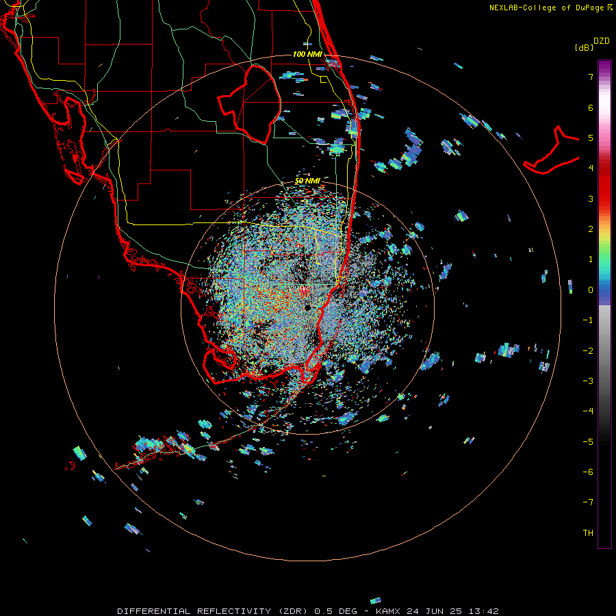Viewport: 616px width, 616px height.
Task: Click the KAMX station identifier in the caption
Action: [388, 611]
